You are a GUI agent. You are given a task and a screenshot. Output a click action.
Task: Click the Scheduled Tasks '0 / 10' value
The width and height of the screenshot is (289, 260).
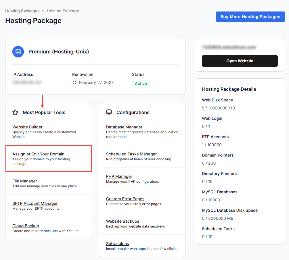click(207, 237)
